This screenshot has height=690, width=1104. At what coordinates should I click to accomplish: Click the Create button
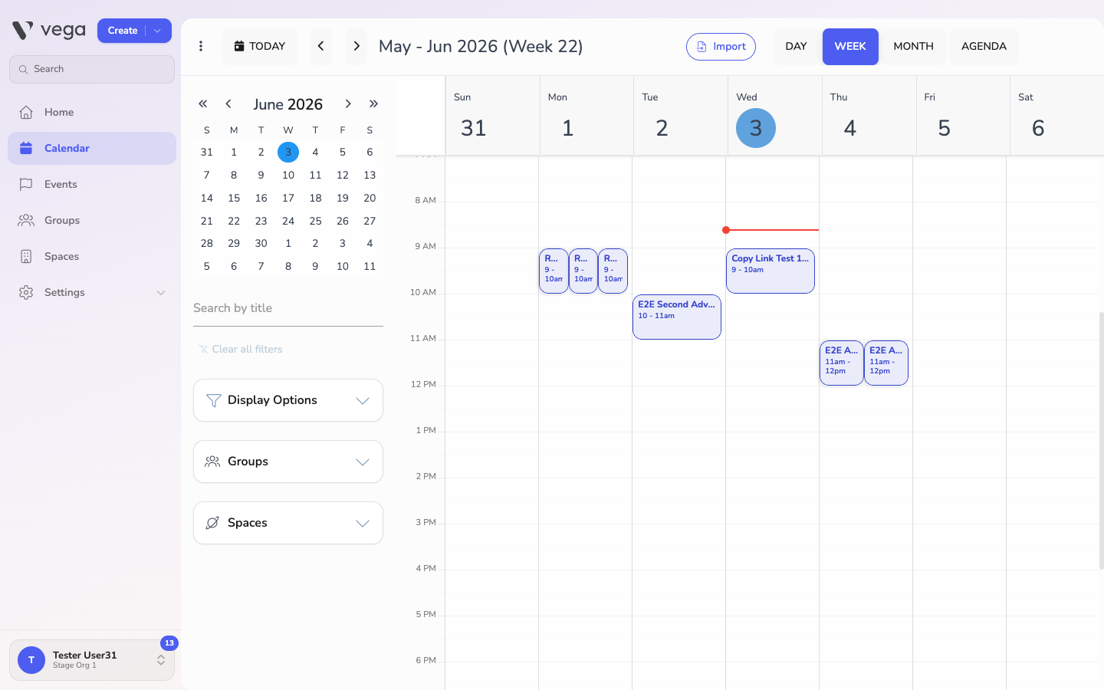click(123, 31)
